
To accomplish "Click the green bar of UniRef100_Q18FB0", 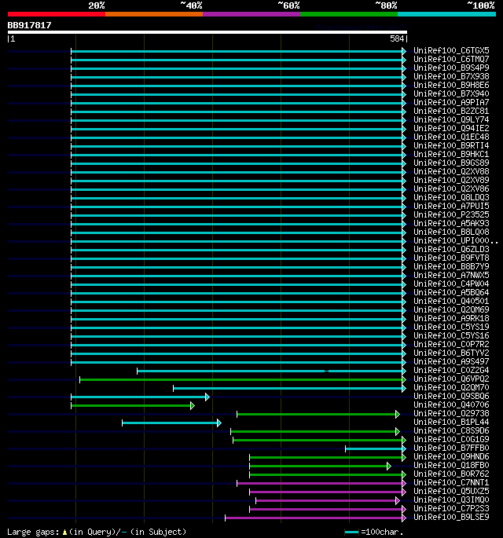I will point(320,466).
